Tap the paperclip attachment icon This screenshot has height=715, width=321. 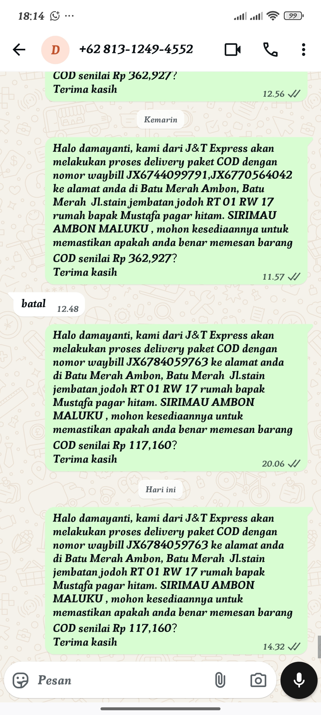[x=220, y=680]
